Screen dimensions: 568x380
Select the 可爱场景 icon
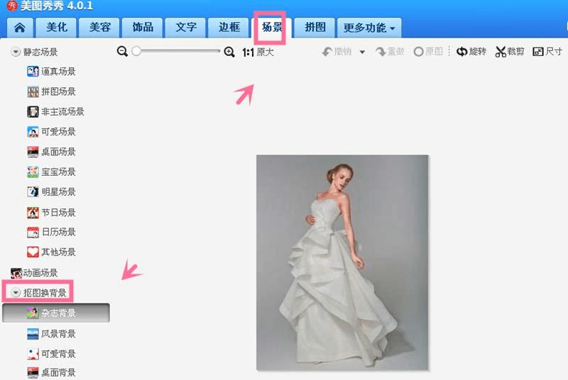pyautogui.click(x=33, y=132)
